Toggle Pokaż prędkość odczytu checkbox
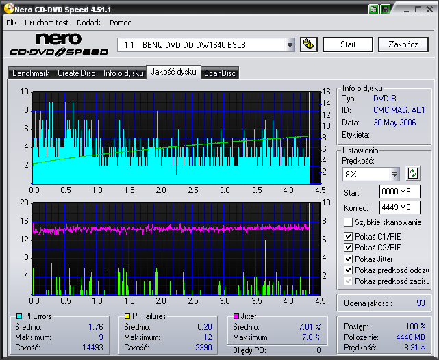Screen dimensions: 439x360 348,270
